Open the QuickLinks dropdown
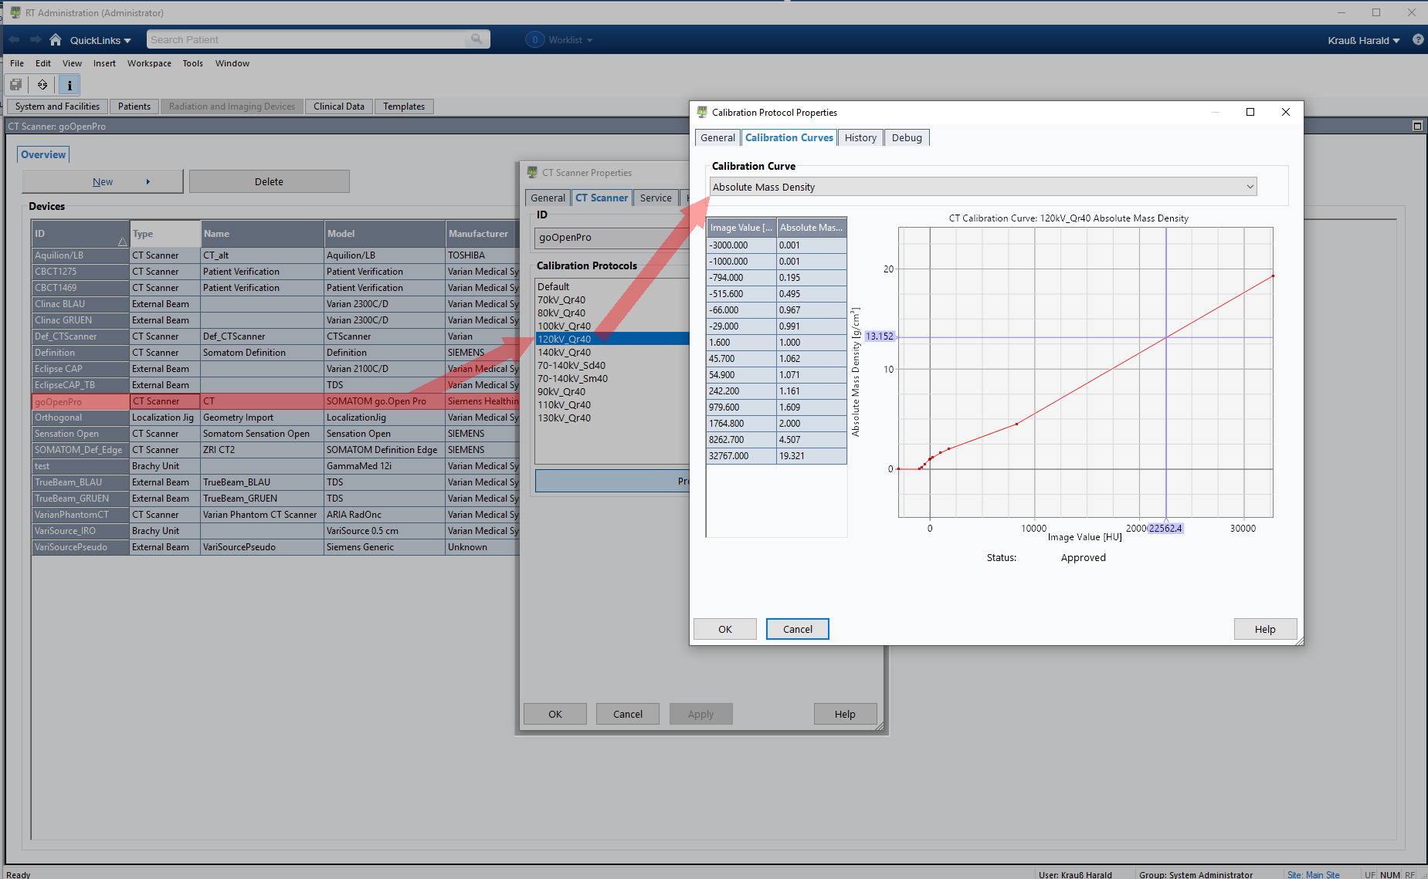The width and height of the screenshot is (1428, 879). (x=100, y=40)
